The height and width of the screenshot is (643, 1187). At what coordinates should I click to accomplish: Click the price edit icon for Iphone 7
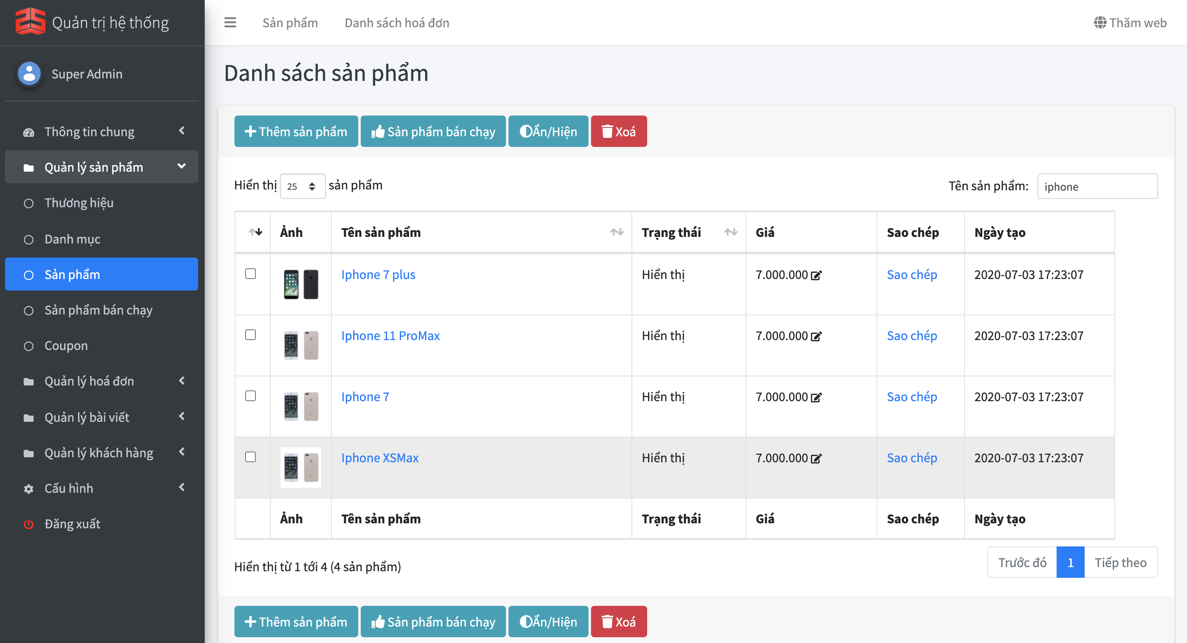pyautogui.click(x=816, y=397)
